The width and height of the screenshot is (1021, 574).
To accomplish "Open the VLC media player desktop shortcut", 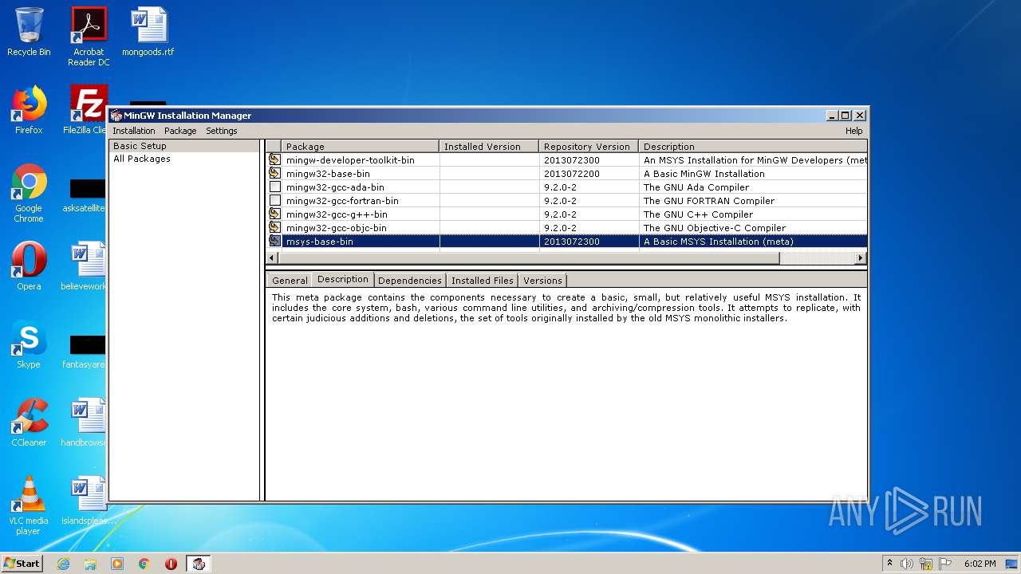I will pyautogui.click(x=29, y=505).
